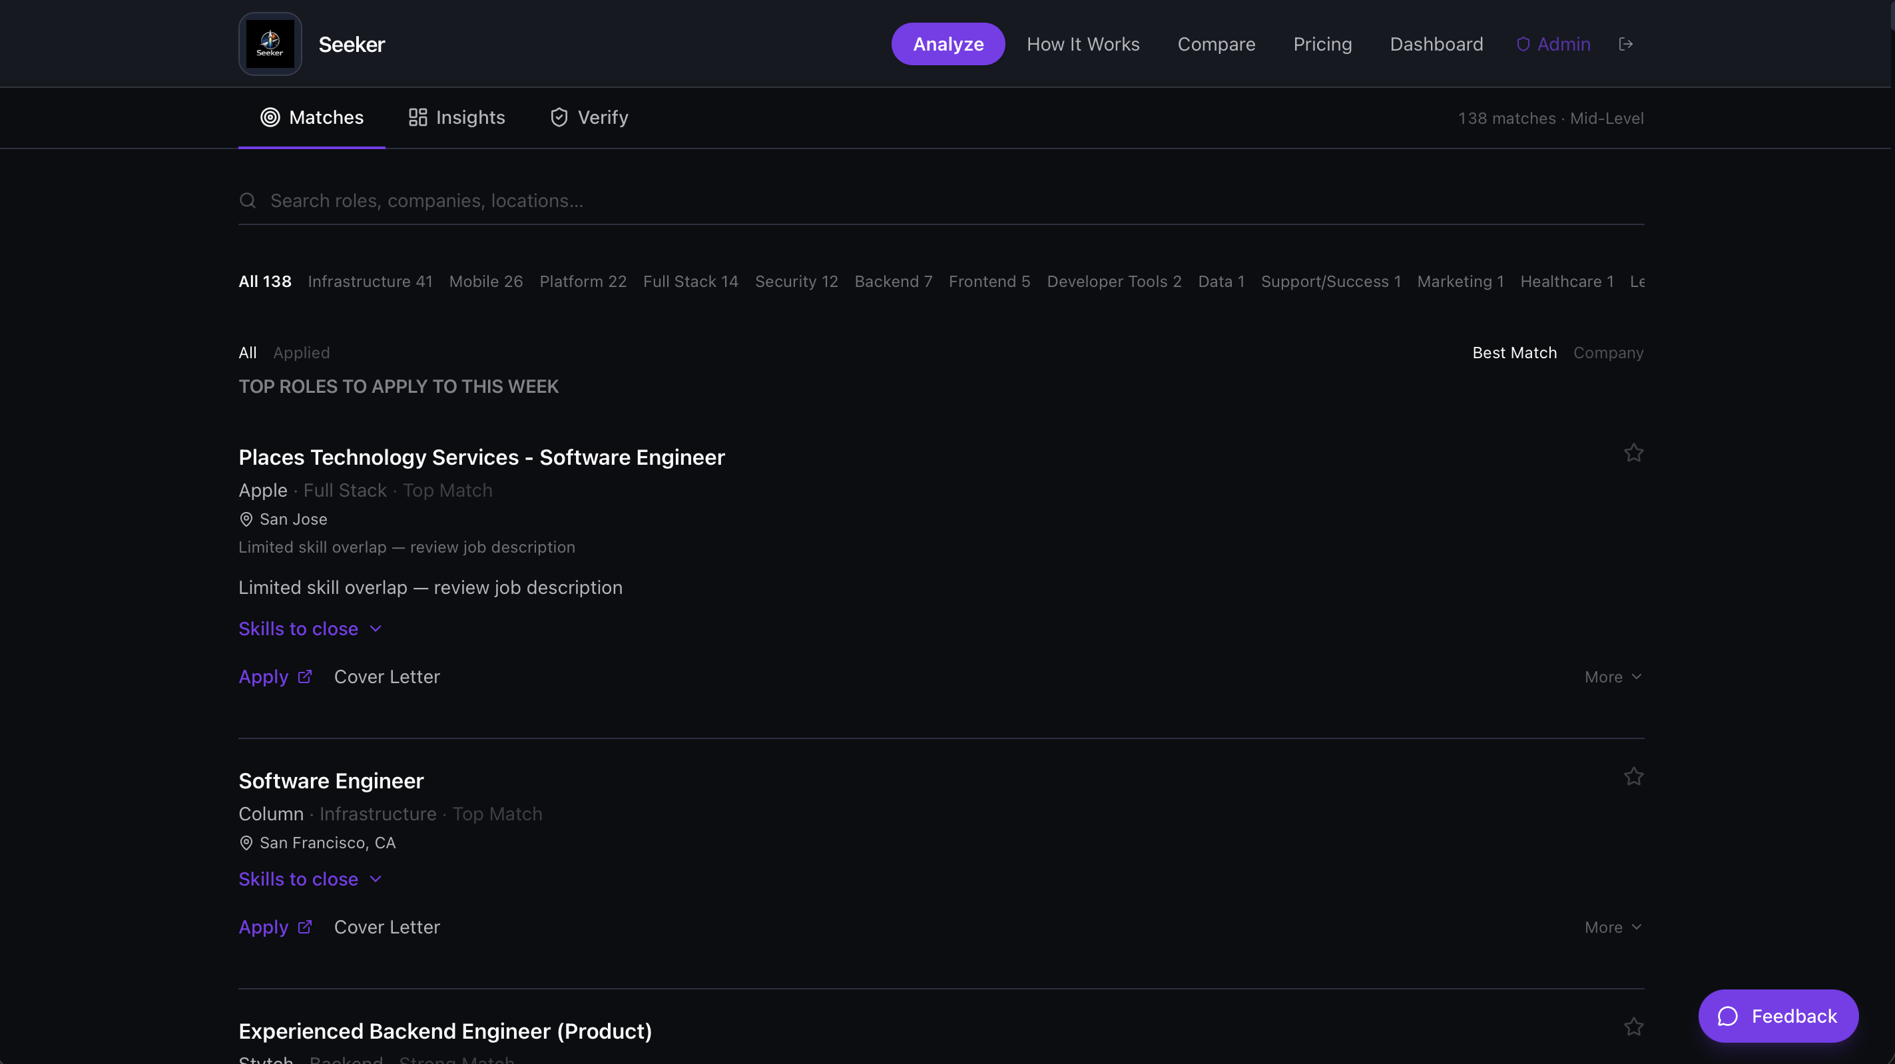Star the Column Software Engineer job

1633,776
